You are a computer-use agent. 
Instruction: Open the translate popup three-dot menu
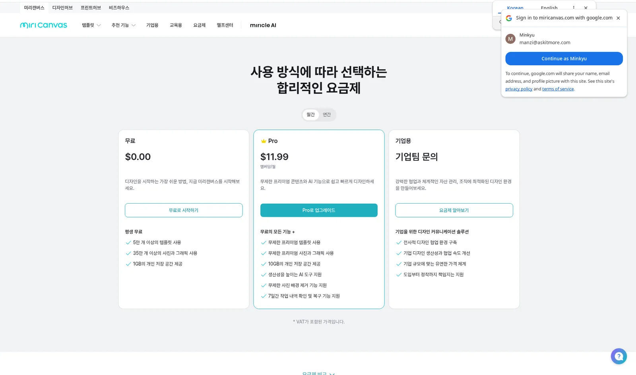(574, 8)
